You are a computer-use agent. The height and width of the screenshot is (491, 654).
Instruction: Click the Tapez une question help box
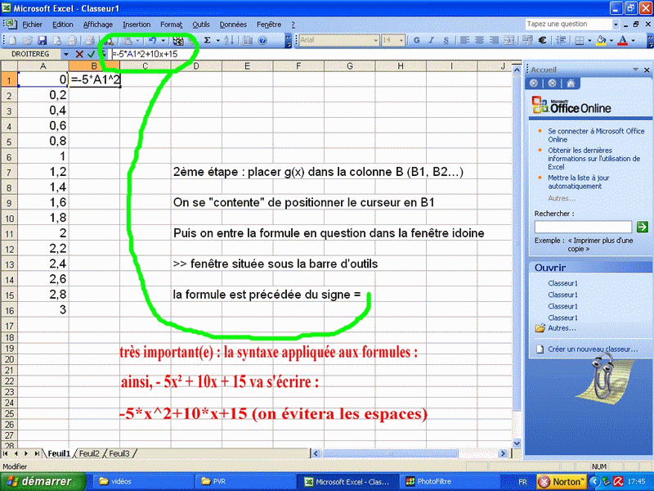[x=568, y=25]
